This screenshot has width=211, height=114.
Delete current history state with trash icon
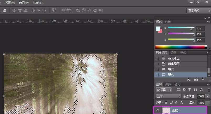pyautogui.click(x=203, y=80)
